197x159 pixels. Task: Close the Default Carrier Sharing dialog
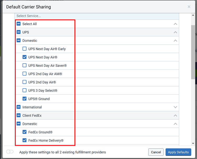click(189, 7)
